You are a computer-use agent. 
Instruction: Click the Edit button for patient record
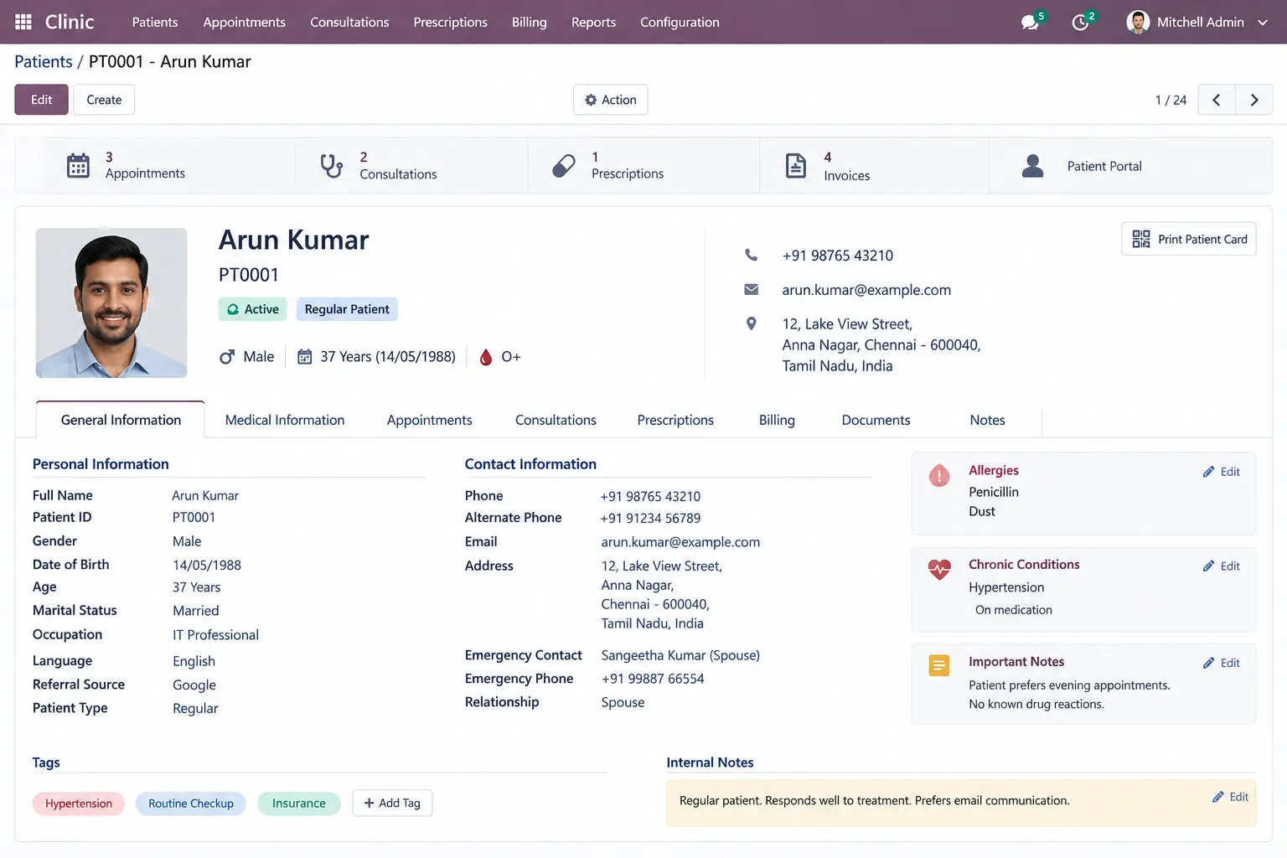41,100
